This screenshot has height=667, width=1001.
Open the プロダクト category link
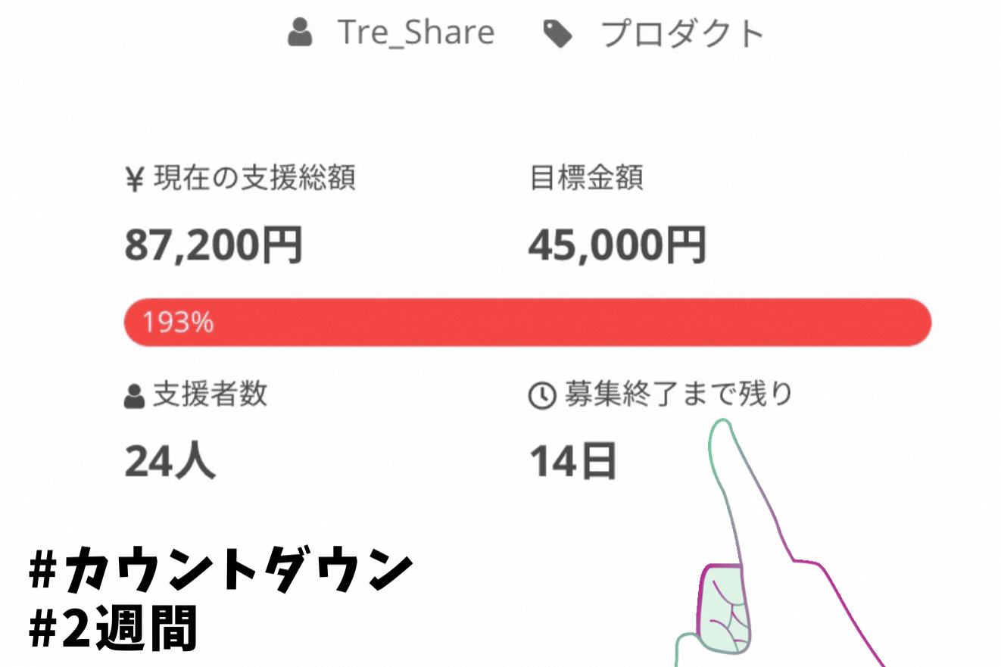point(682,34)
